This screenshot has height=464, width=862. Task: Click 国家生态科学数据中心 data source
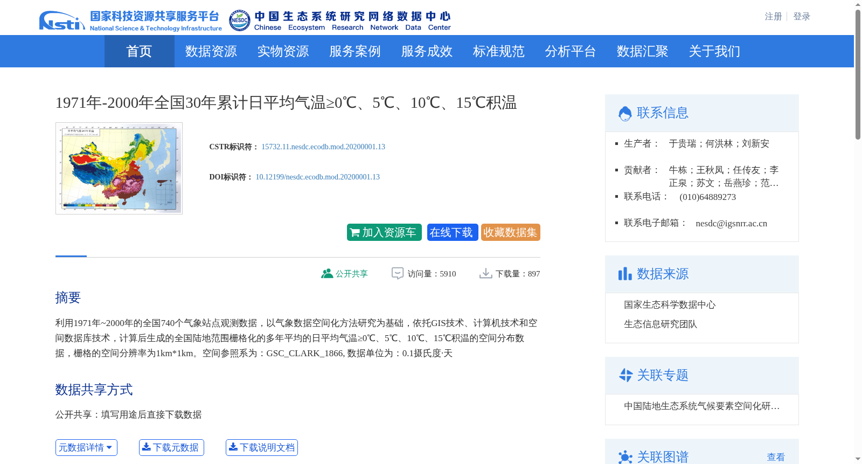pyautogui.click(x=670, y=304)
